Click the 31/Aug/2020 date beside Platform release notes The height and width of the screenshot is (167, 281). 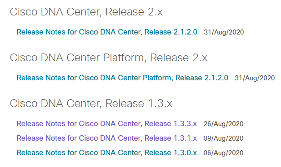tap(255, 78)
